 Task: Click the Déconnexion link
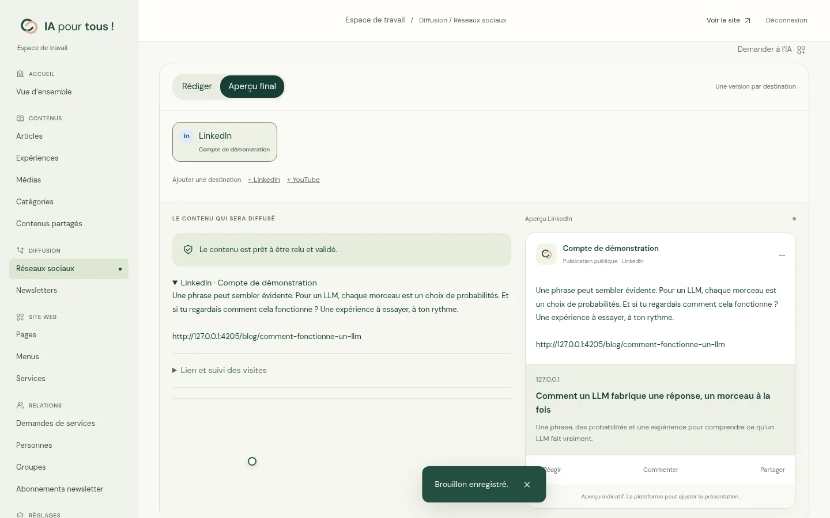pos(786,20)
